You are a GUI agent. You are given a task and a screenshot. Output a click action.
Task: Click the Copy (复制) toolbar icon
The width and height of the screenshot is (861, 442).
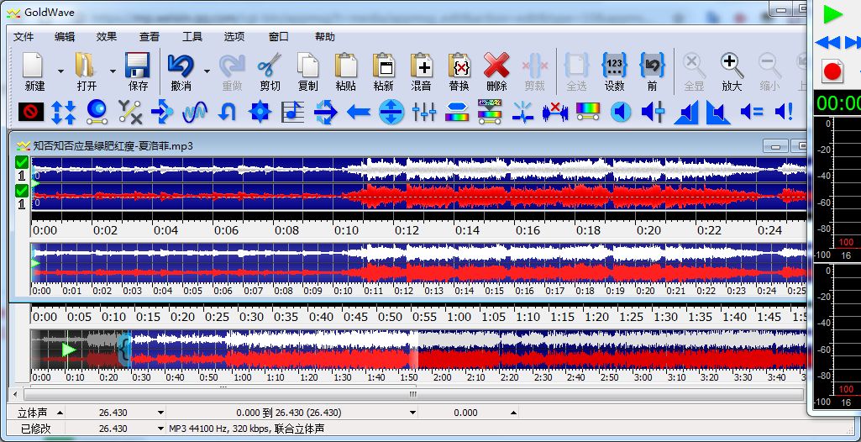point(308,66)
